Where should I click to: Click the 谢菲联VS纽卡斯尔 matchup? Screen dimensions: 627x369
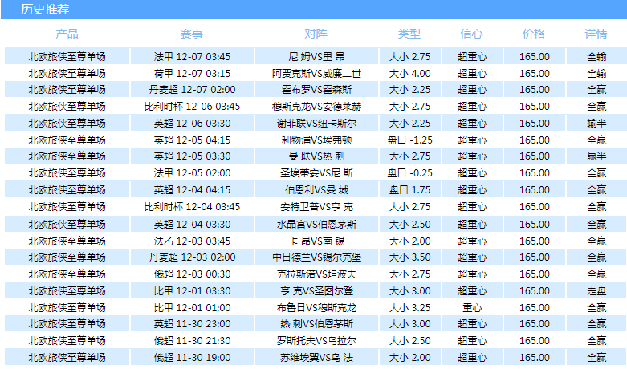tap(316, 123)
